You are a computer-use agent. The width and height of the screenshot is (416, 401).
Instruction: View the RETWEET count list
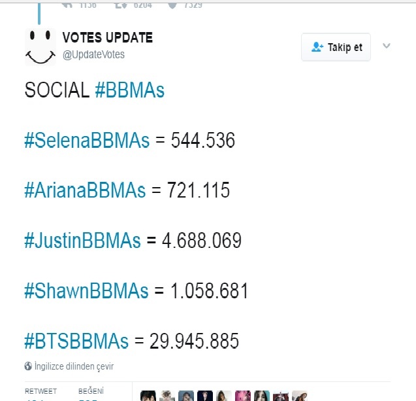[40, 392]
